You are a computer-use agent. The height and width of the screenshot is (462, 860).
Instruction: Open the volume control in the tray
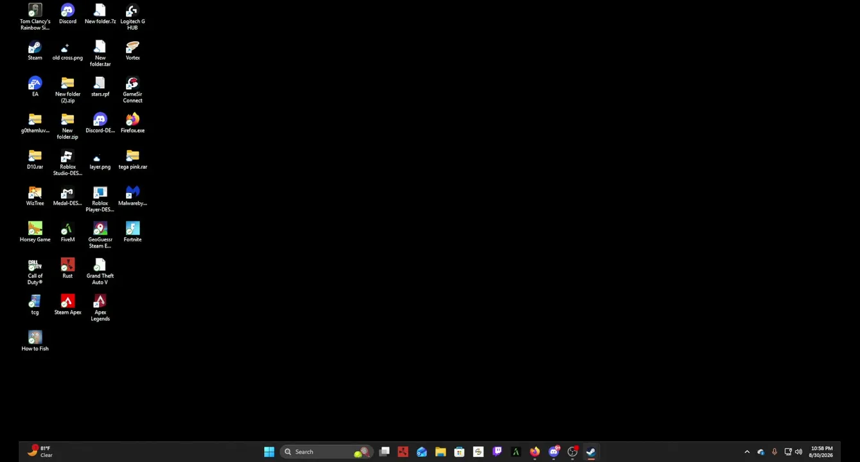tap(799, 452)
